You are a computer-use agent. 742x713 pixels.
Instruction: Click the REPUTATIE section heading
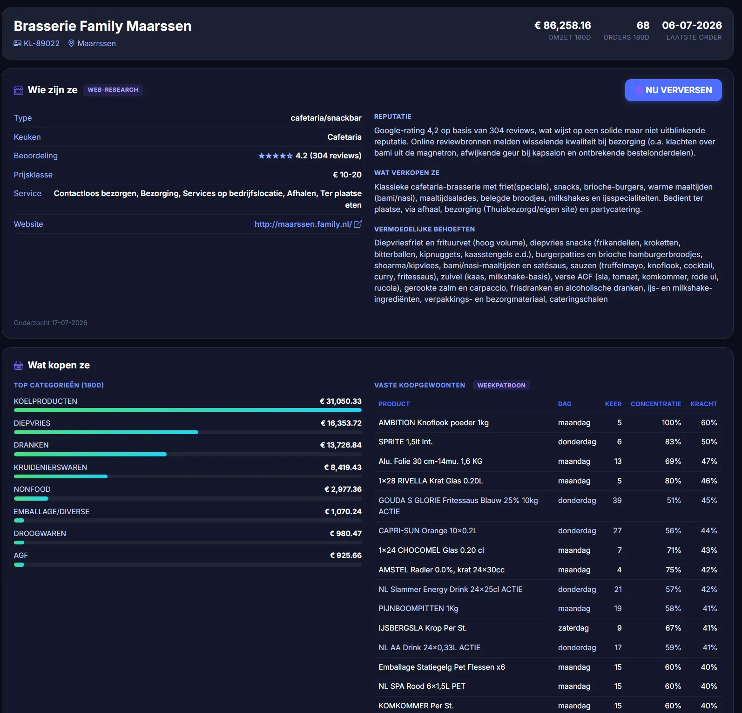[392, 116]
